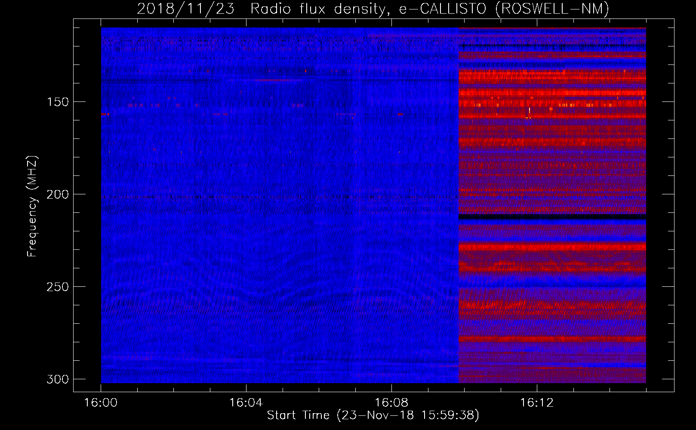Click the 'Frequency (MHZ)' y-axis label
This screenshot has height=430, width=696.
32,206
